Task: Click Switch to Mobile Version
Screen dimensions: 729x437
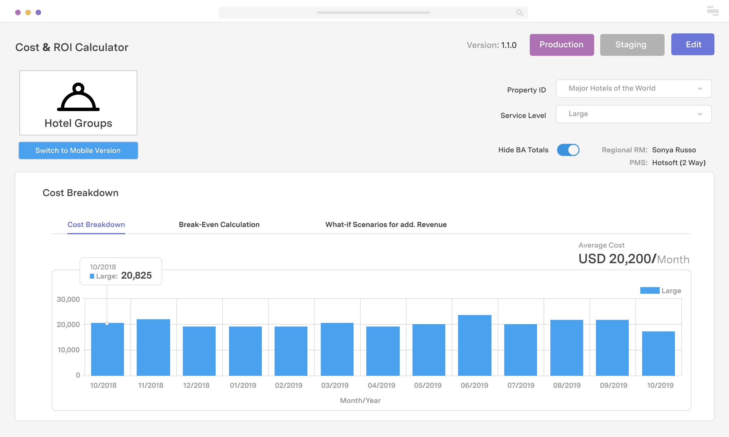Action: (x=78, y=150)
